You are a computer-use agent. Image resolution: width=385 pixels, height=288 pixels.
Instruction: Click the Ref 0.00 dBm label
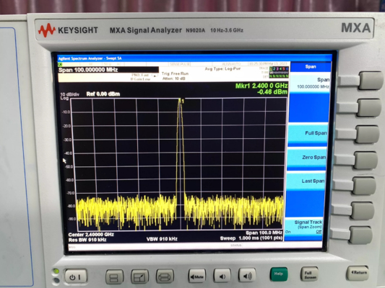click(103, 94)
